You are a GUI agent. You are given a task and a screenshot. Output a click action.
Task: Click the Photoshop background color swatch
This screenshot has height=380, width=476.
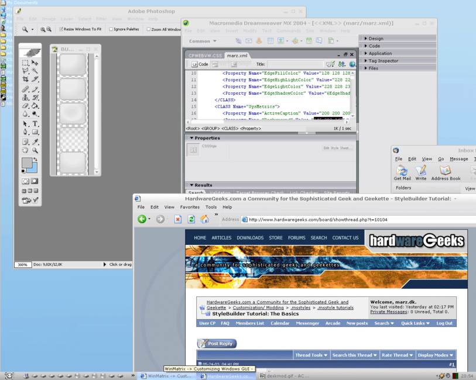(x=34, y=168)
